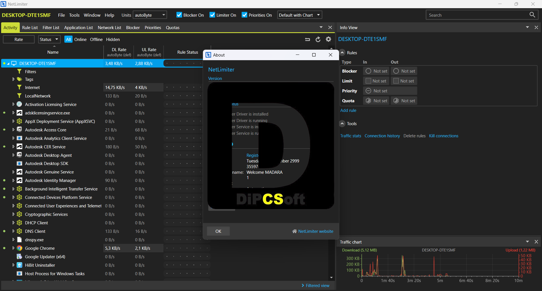This screenshot has width=542, height=291.
Task: Click in the Search field
Action: tap(477, 15)
